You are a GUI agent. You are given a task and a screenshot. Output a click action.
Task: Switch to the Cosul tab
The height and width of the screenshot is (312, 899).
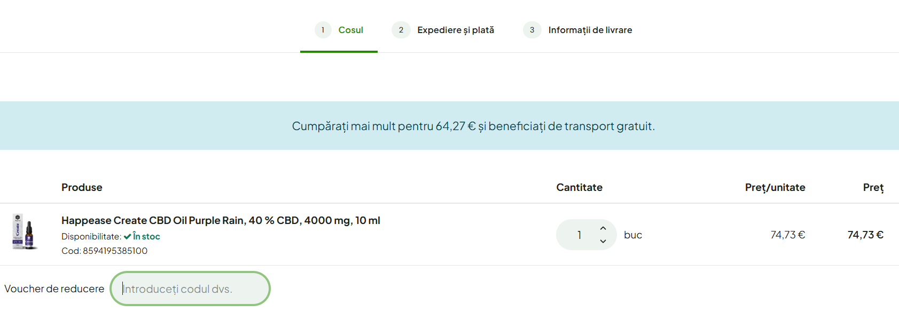coord(351,30)
